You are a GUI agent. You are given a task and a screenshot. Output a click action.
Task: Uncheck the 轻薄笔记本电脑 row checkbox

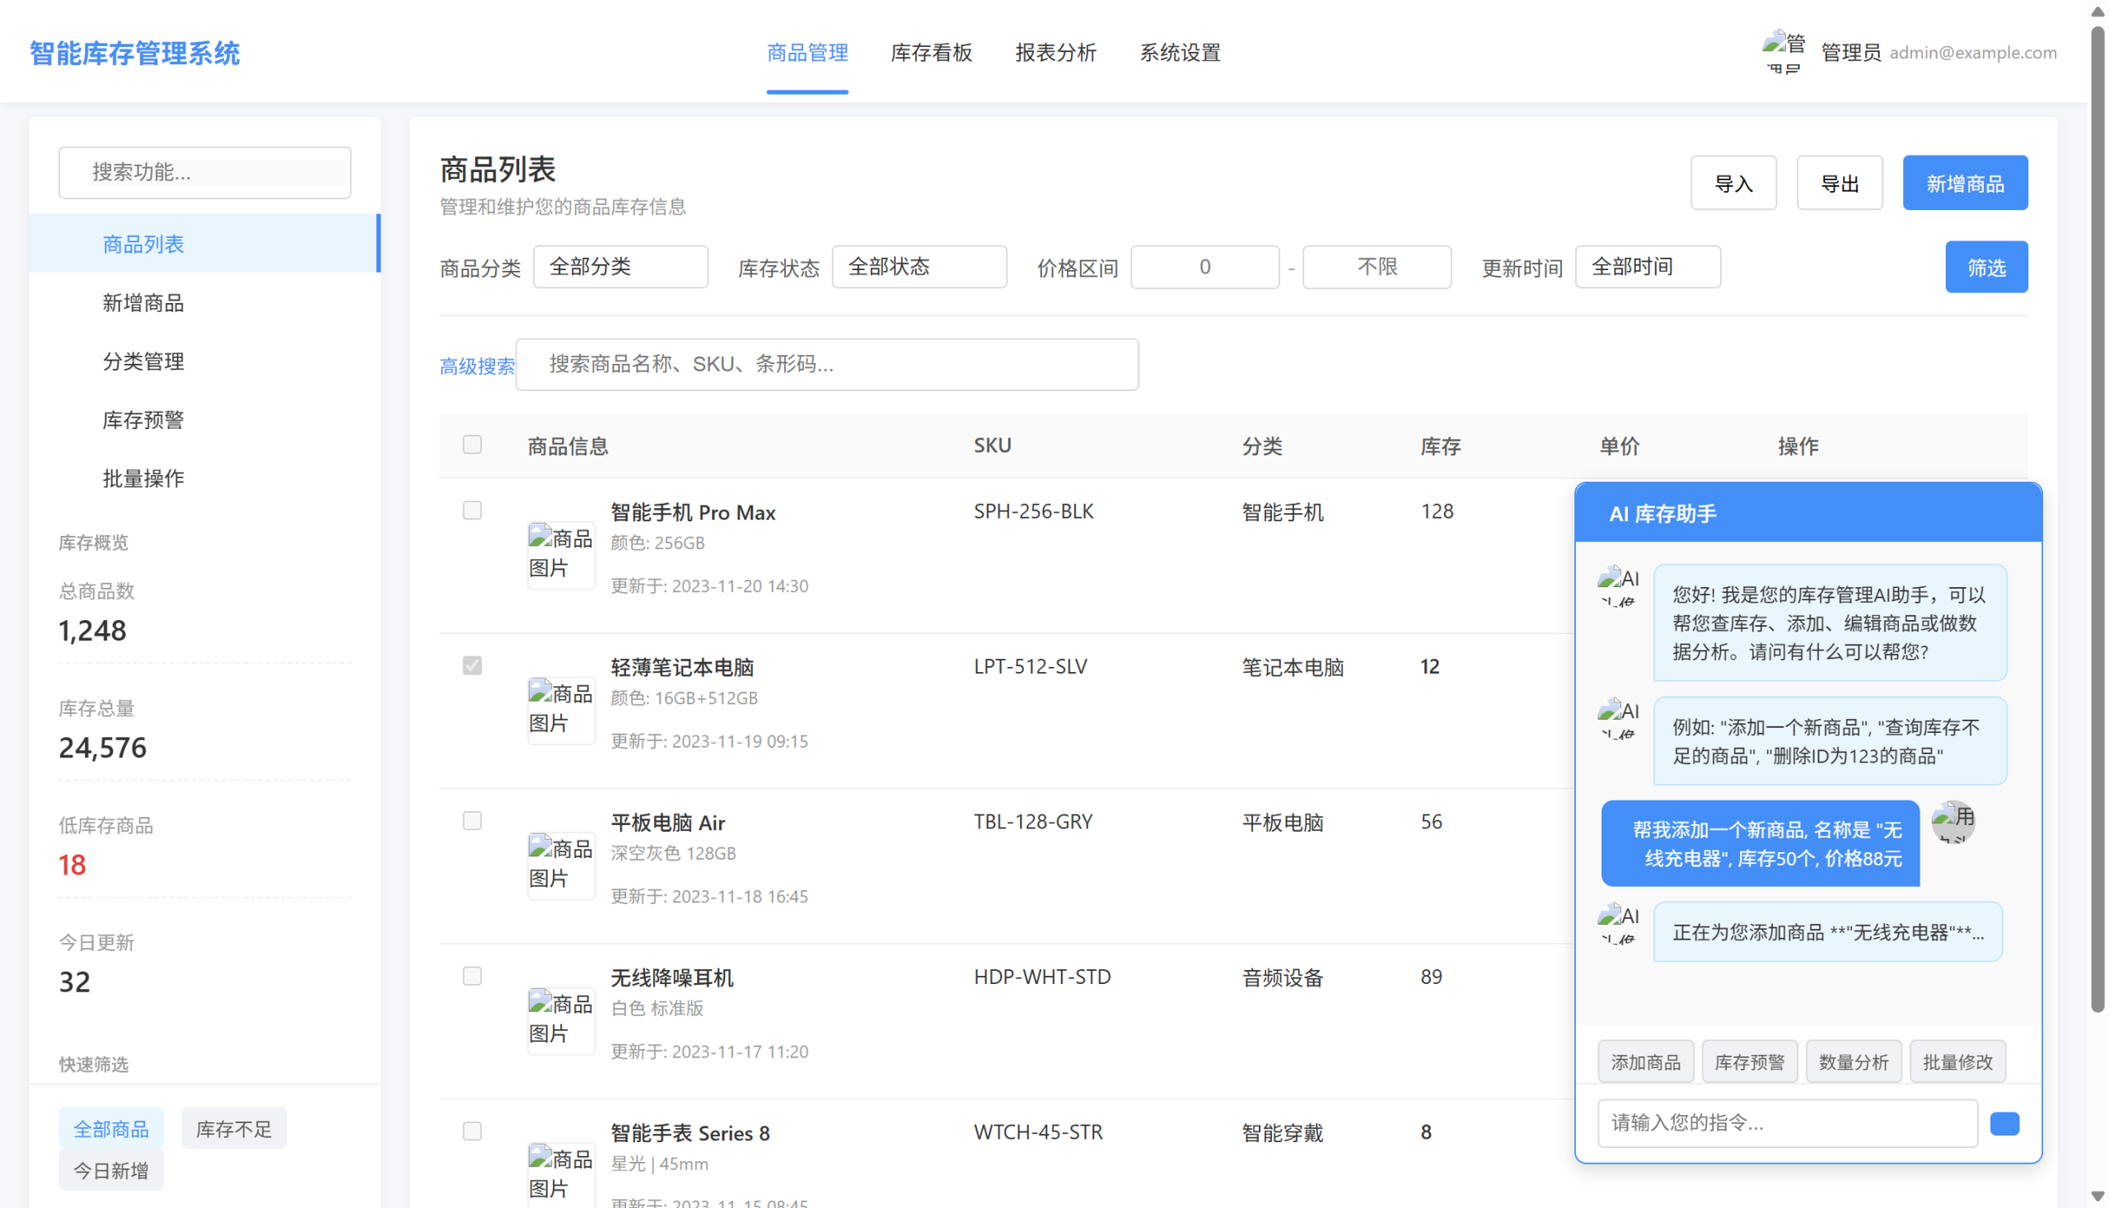coord(471,665)
